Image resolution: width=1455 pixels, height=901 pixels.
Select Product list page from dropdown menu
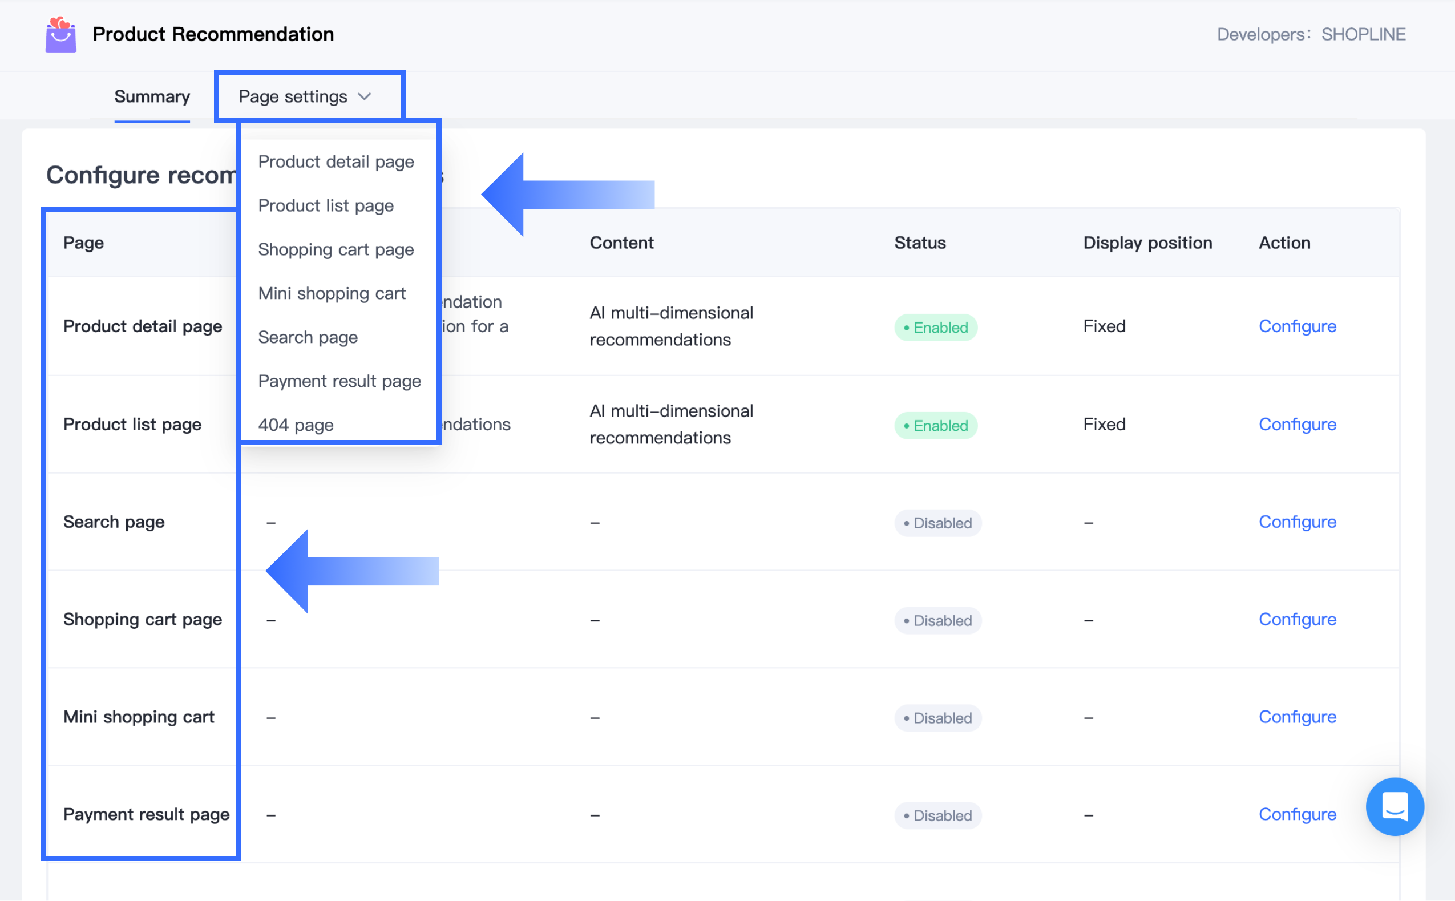coord(326,205)
